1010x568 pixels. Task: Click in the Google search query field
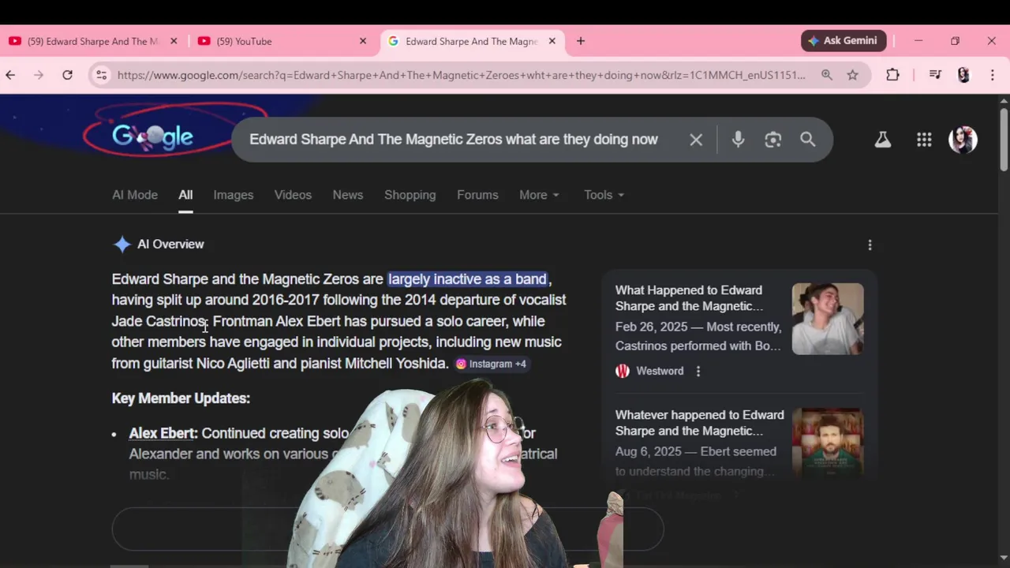[x=454, y=140]
